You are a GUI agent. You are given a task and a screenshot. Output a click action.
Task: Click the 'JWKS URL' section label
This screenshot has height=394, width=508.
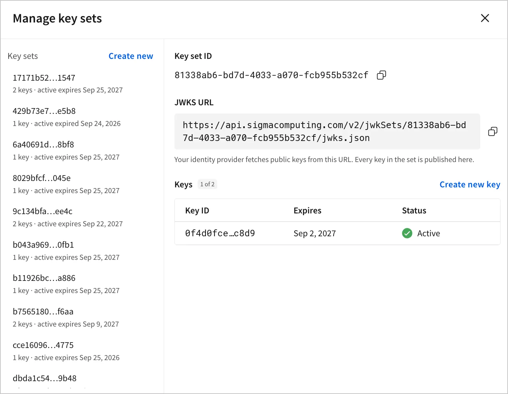(x=194, y=102)
